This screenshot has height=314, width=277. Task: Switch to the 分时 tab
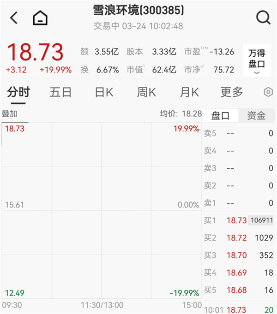click(18, 92)
